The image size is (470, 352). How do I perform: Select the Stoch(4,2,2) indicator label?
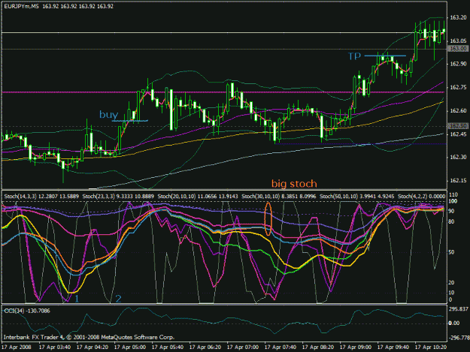[421, 196]
